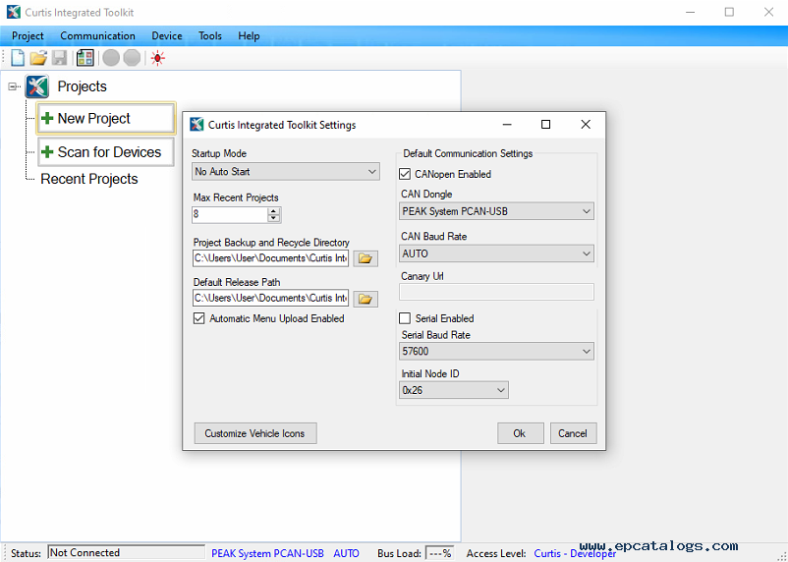Click the open folder toolbar icon
Viewport: 788px width, 562px height.
coord(38,58)
